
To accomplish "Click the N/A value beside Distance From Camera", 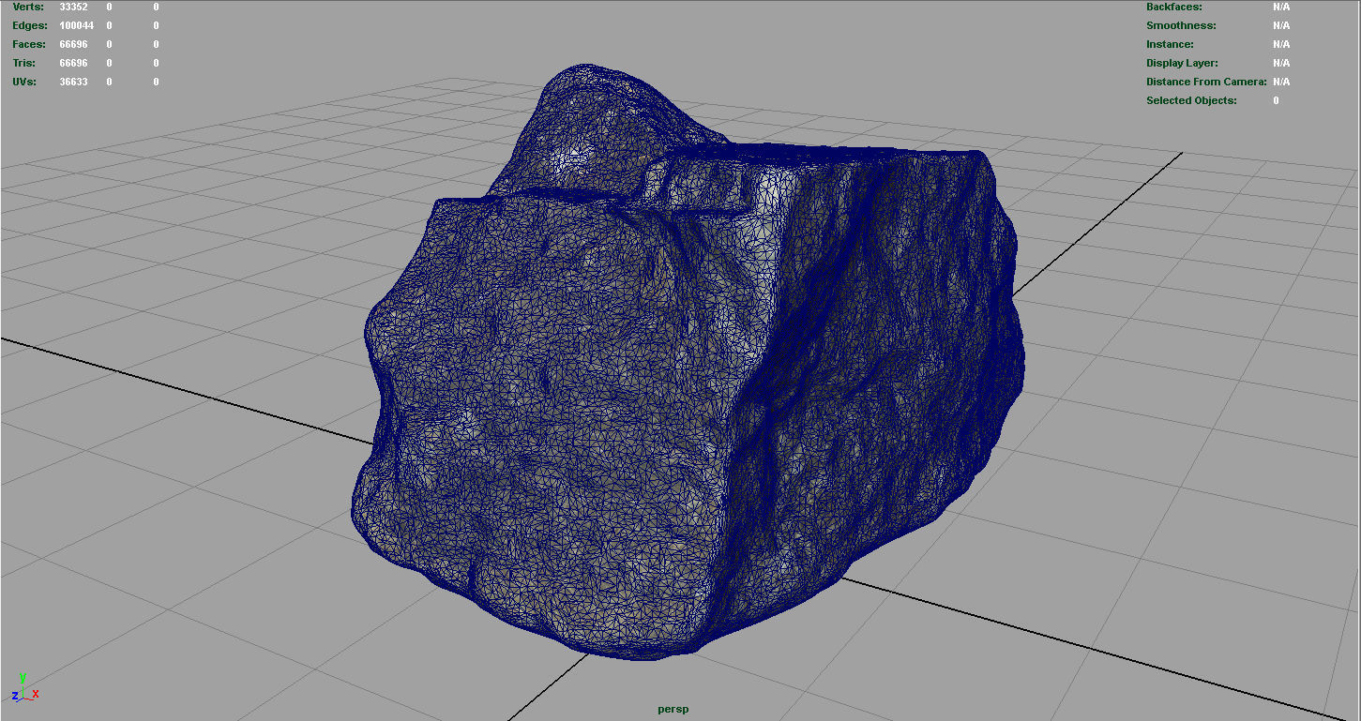I will click(x=1281, y=82).
